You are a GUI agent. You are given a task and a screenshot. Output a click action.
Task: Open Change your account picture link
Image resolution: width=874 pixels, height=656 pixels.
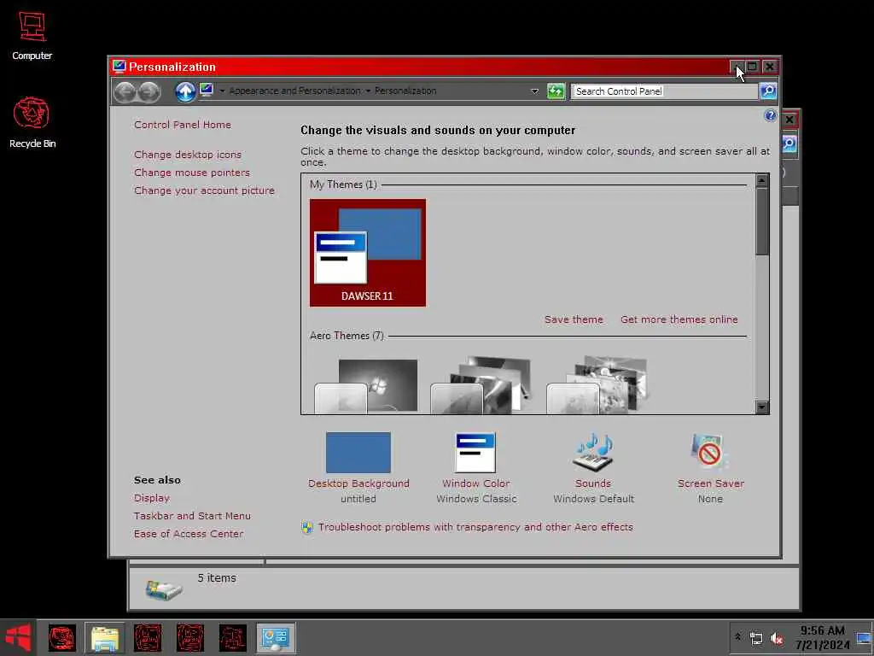tap(204, 190)
